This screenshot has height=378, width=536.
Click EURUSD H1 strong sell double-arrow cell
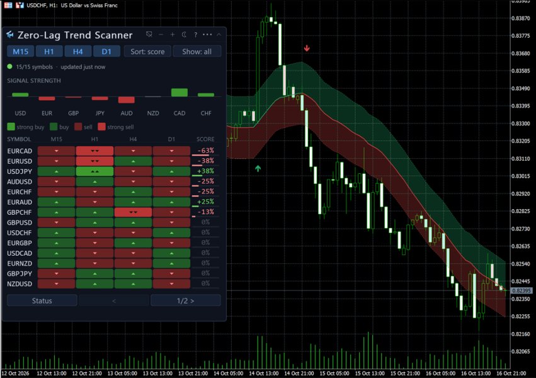click(x=94, y=161)
